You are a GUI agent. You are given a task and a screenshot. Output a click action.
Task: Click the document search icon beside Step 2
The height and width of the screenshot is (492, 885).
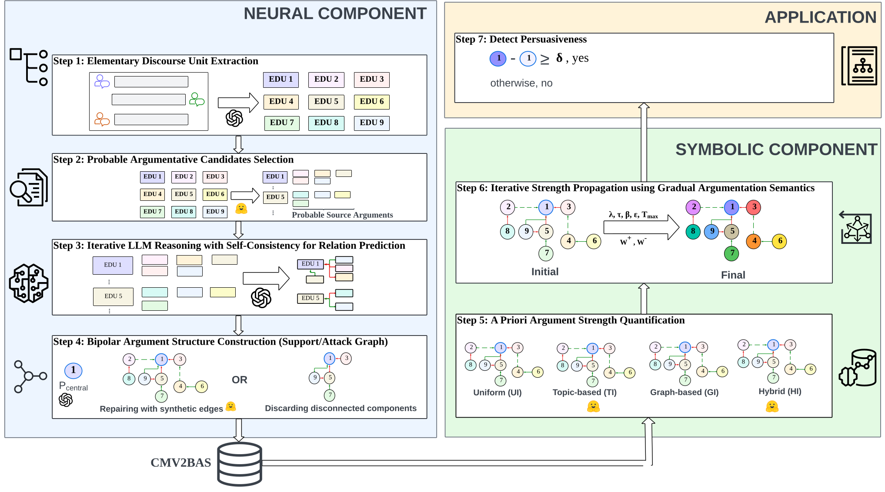point(29,187)
